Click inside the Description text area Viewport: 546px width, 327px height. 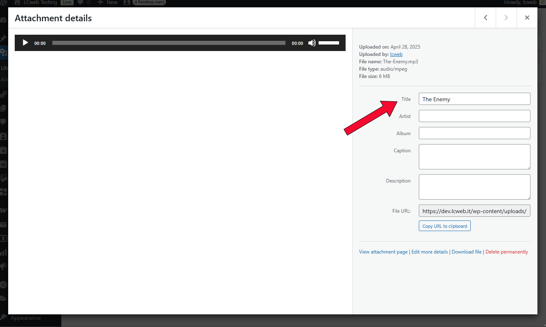474,187
